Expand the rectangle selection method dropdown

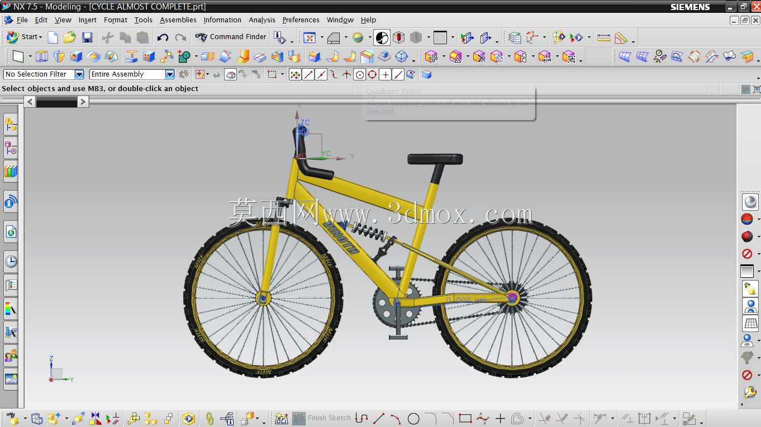282,75
